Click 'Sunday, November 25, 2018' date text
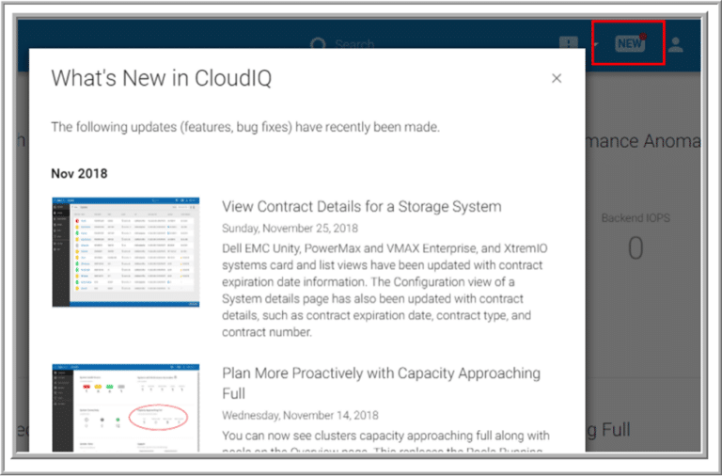722x476 pixels. click(290, 228)
